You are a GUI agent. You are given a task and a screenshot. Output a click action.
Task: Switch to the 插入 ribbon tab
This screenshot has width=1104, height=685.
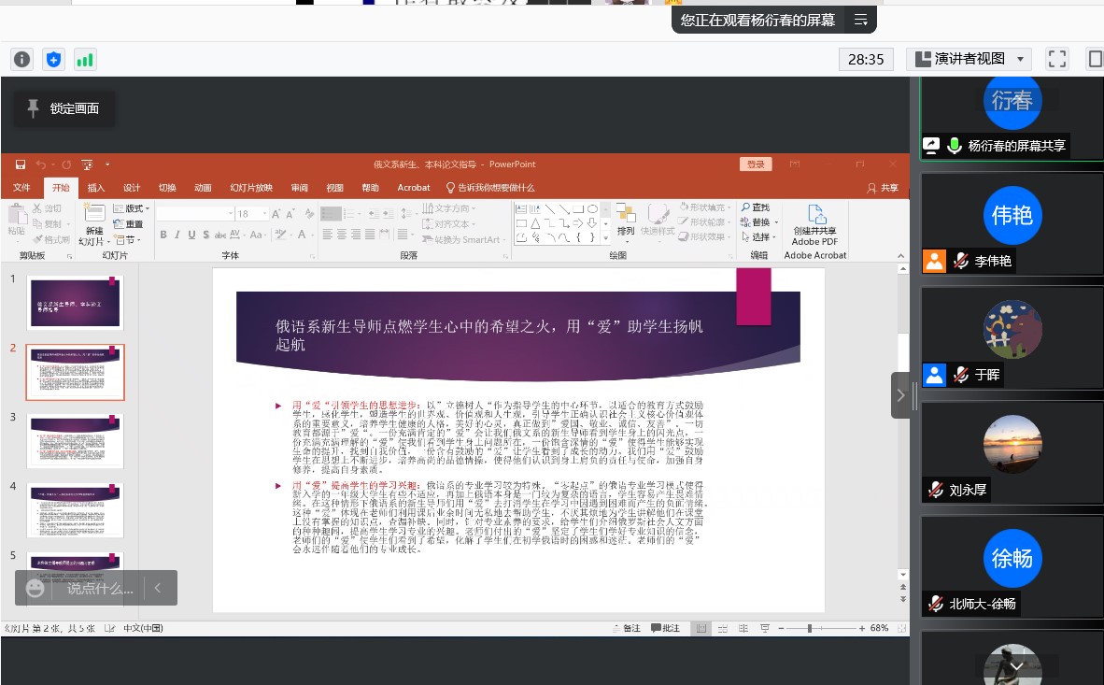(x=94, y=187)
